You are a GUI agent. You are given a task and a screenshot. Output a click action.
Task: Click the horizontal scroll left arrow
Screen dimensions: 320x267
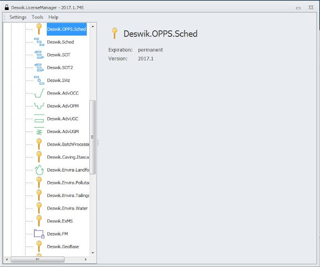pyautogui.click(x=7, y=259)
